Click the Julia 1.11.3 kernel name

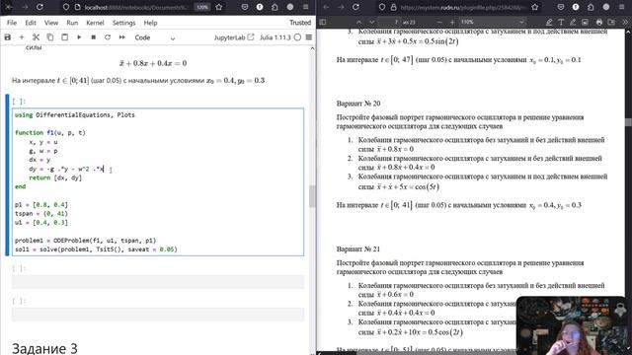tap(275, 37)
